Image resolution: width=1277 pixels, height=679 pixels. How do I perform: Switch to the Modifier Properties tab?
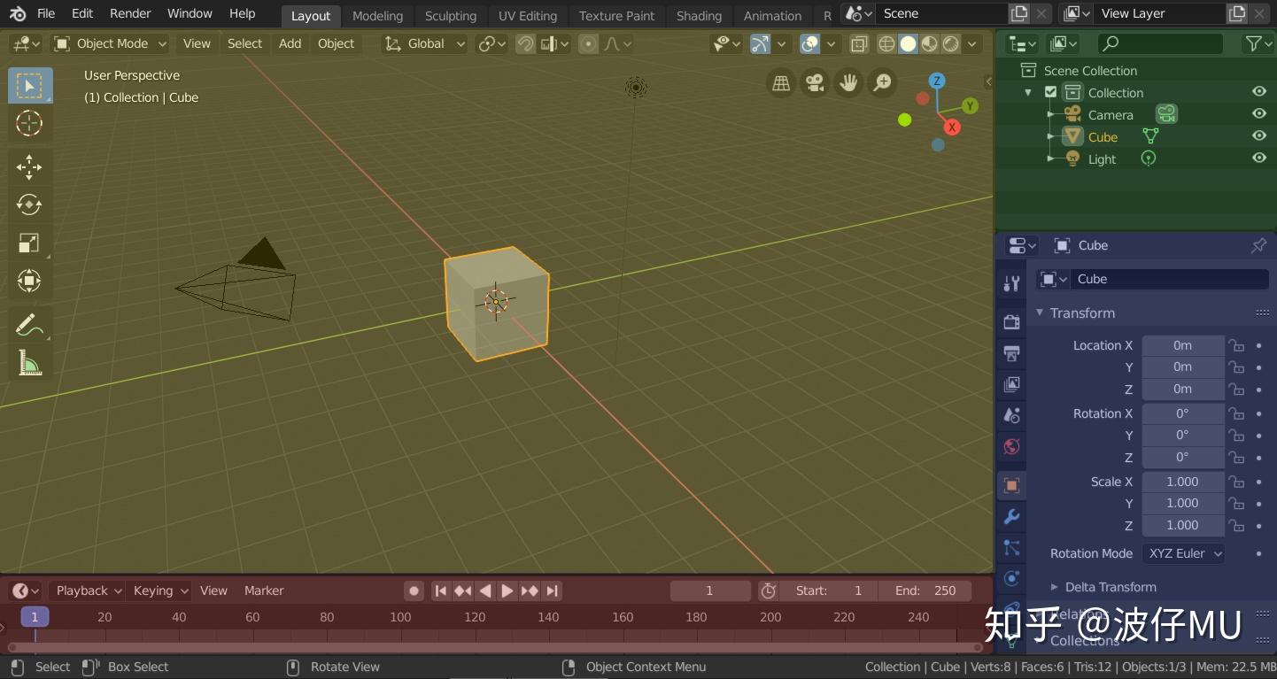click(1011, 516)
